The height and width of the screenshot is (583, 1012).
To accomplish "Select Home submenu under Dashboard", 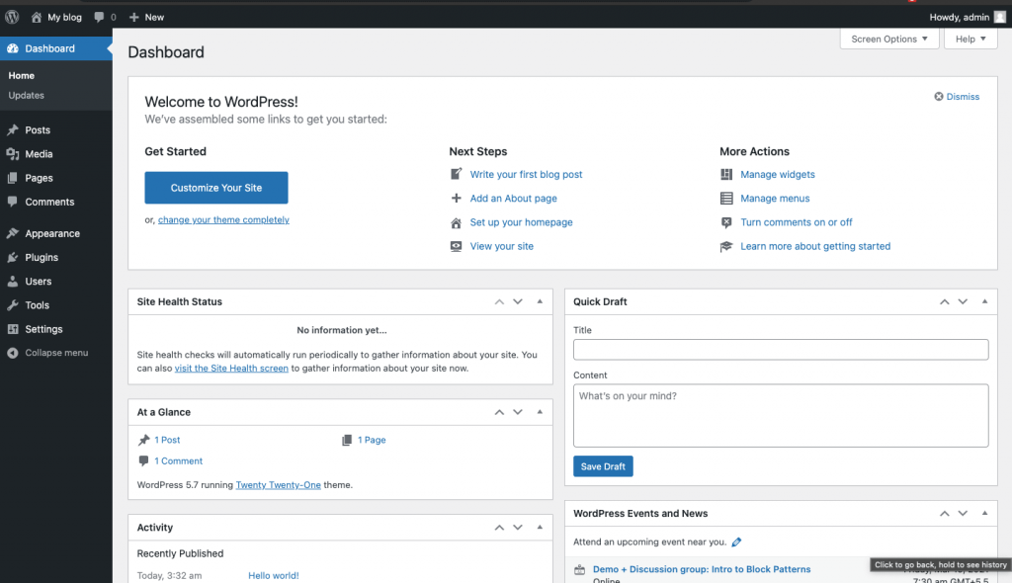I will [x=22, y=75].
